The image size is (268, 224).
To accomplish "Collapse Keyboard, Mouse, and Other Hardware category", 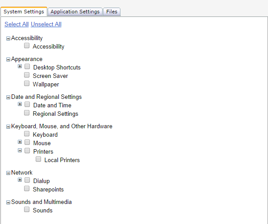I will pyautogui.click(x=8, y=126).
